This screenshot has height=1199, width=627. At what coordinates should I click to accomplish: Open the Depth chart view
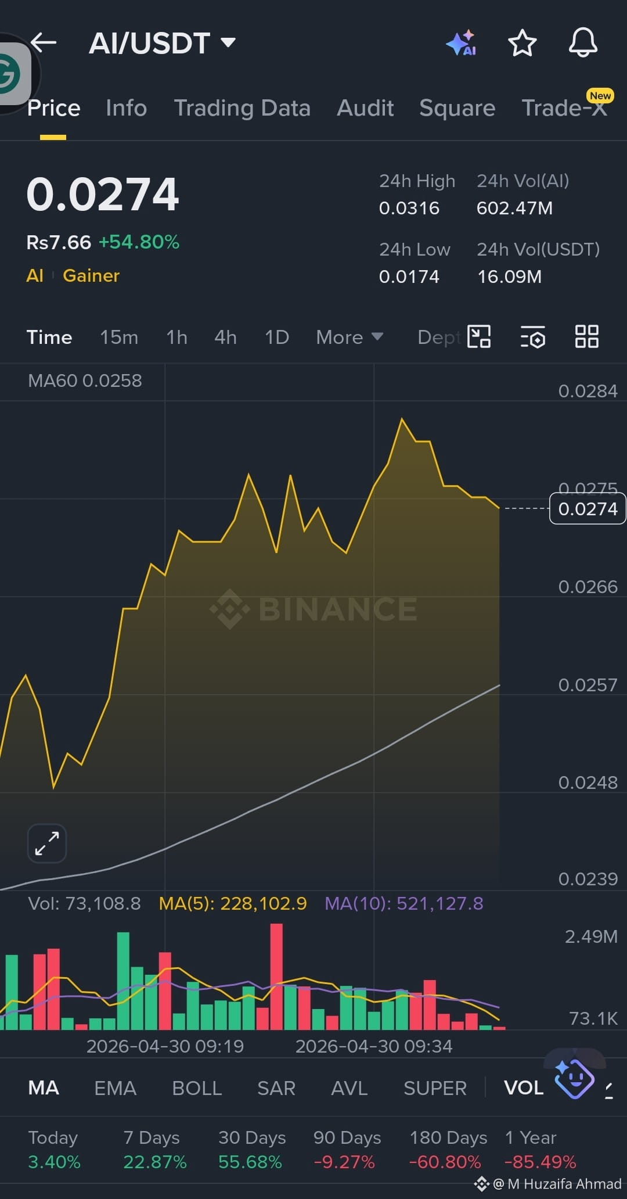coord(439,337)
